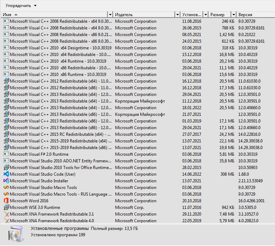Select Visual C++ 2010 x86 Runtime name

[x=58, y=74]
